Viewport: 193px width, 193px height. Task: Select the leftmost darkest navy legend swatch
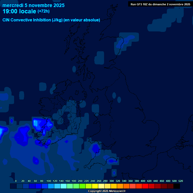[x=13, y=186]
